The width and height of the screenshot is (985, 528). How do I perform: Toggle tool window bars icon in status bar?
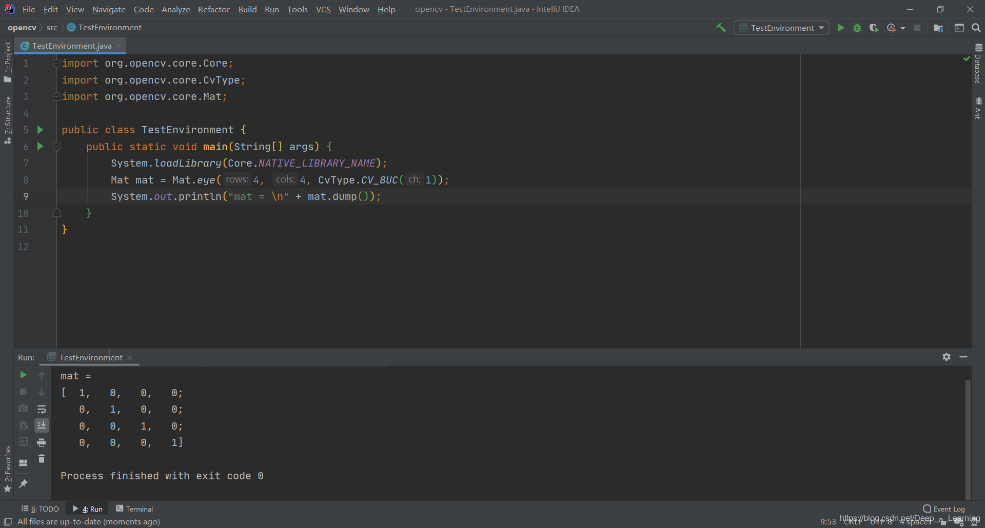point(8,522)
